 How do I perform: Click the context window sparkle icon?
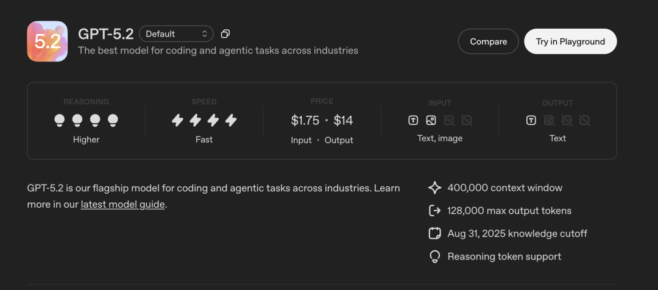coord(435,188)
